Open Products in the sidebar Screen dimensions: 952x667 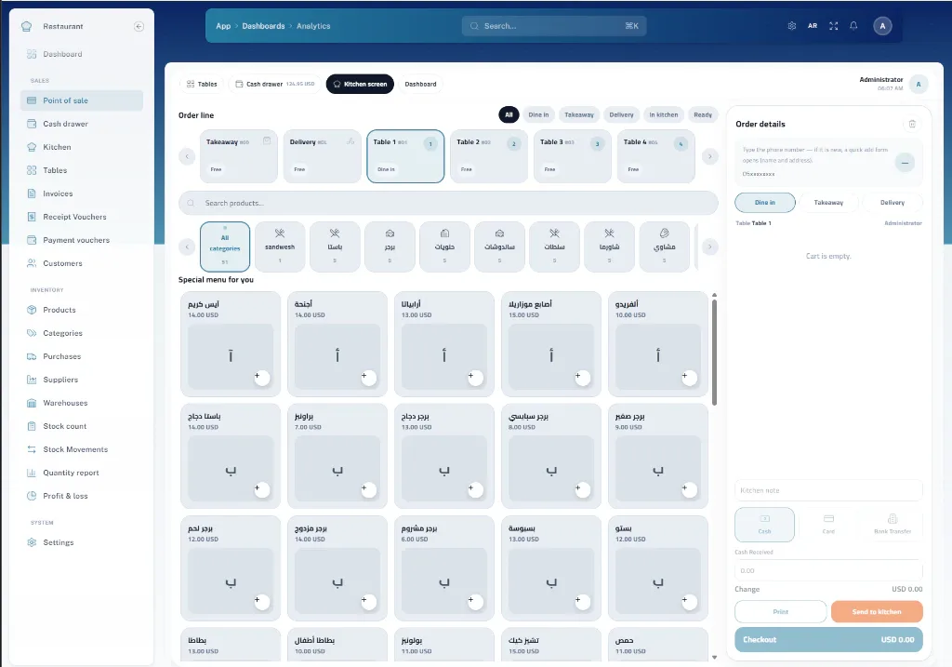click(x=82, y=310)
